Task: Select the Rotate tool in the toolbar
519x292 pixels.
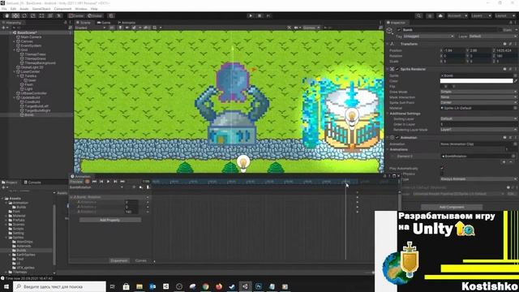Action: point(24,15)
